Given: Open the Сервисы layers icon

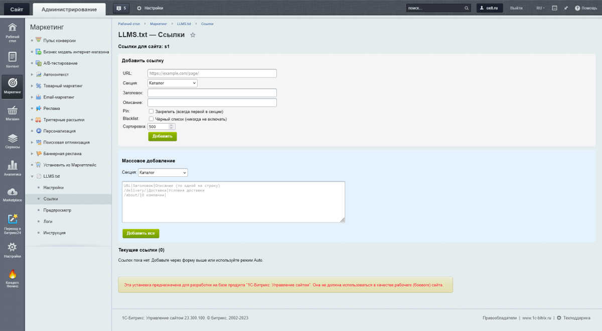Looking at the screenshot, I should pos(13,139).
